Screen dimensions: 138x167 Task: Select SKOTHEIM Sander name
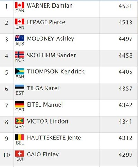(51, 55)
